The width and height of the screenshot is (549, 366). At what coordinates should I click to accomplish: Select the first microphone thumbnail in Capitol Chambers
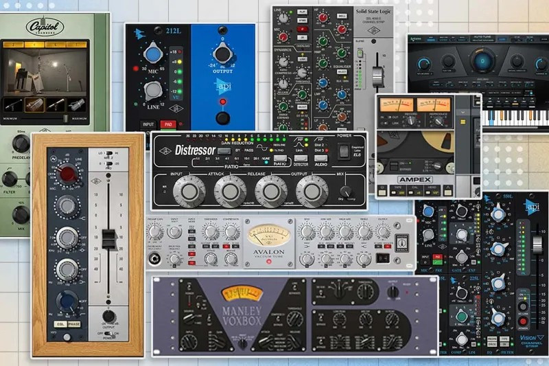[13, 105]
